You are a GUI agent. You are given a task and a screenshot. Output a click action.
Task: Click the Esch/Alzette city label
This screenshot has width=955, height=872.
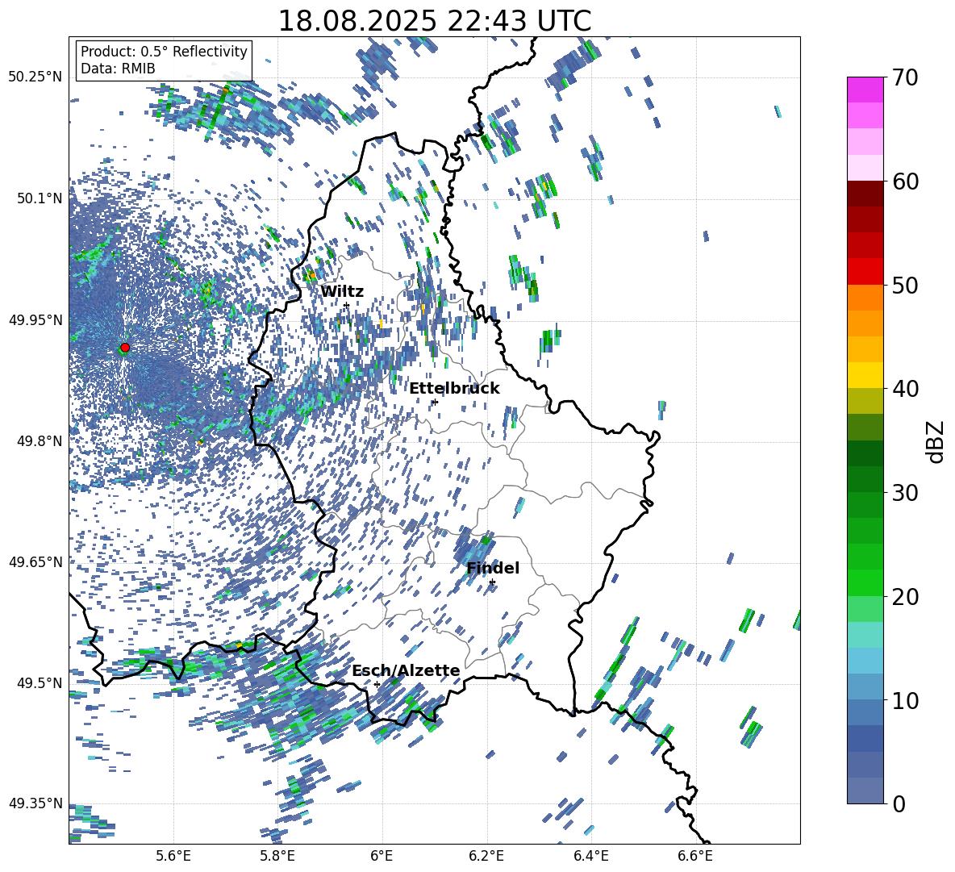pos(406,670)
